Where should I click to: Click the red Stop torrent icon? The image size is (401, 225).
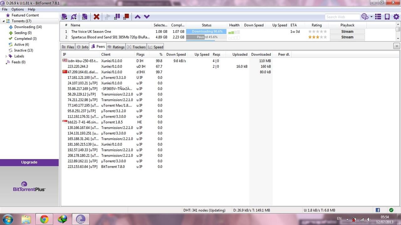[126, 17]
